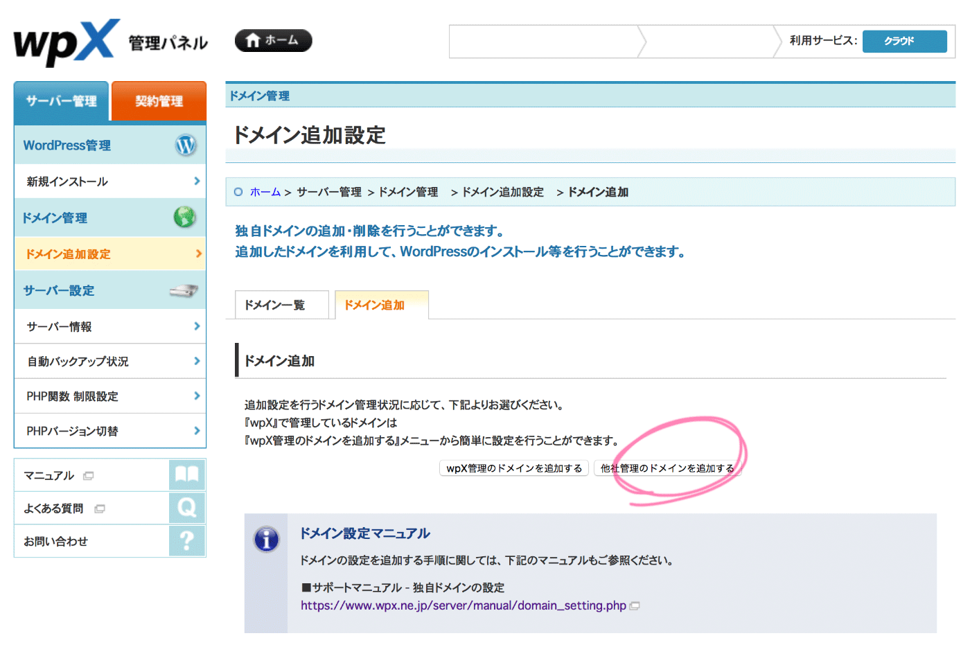Viewport: 970px width, 647px height.
Task: Click WordPress管理 section header
Action: click(x=110, y=145)
